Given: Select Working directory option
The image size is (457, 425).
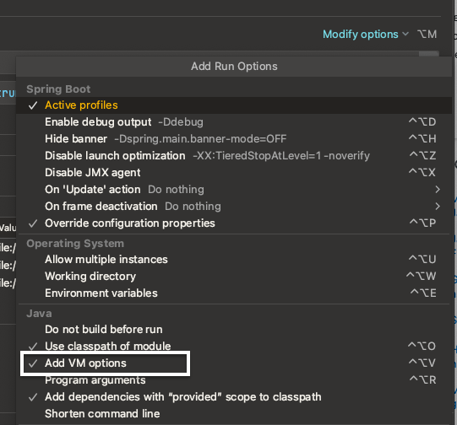Looking at the screenshot, I should click(234, 277).
